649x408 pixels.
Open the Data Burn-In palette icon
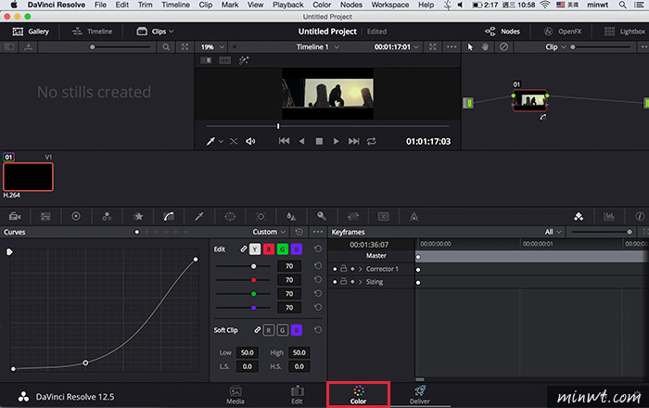tap(414, 216)
